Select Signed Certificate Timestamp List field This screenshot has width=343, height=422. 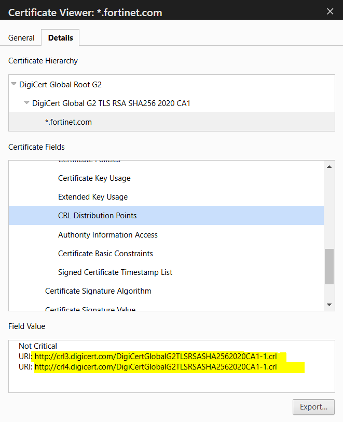[x=115, y=272]
